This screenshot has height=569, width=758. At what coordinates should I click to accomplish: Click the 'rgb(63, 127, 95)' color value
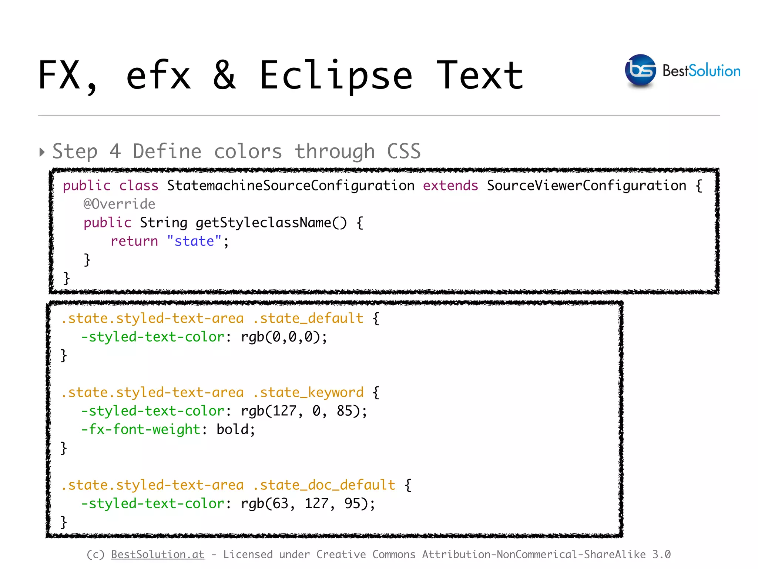point(304,503)
